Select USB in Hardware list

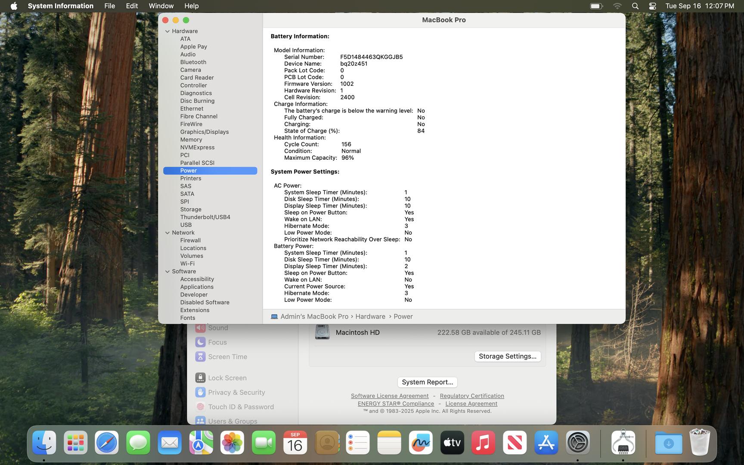pos(186,225)
